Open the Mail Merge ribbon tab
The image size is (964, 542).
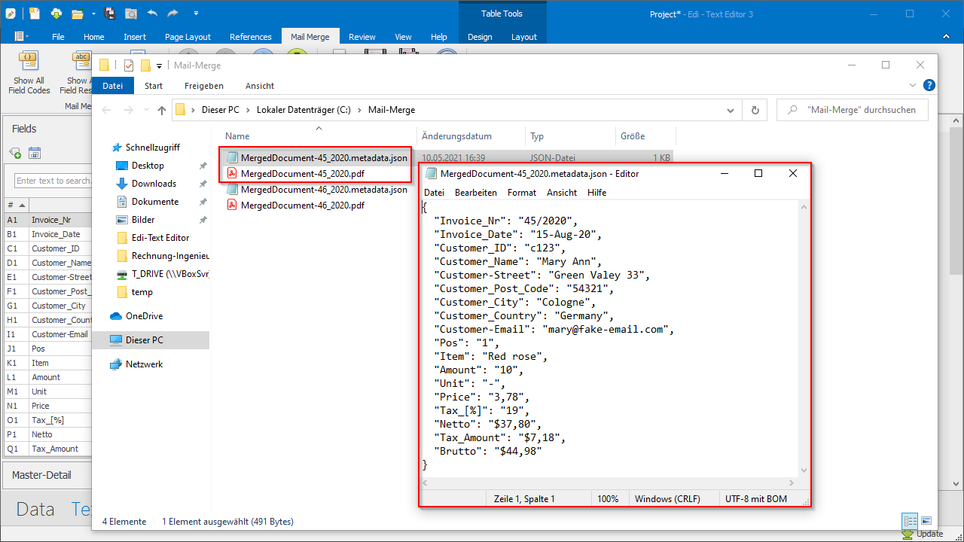[310, 37]
